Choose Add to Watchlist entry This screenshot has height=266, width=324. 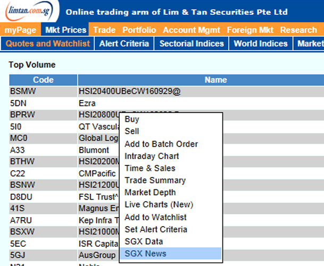click(171, 217)
